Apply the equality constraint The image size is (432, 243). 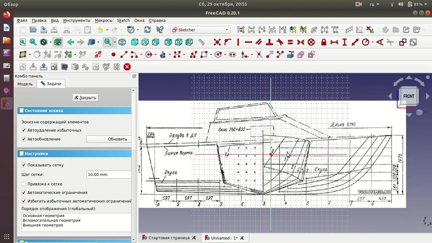point(290,42)
